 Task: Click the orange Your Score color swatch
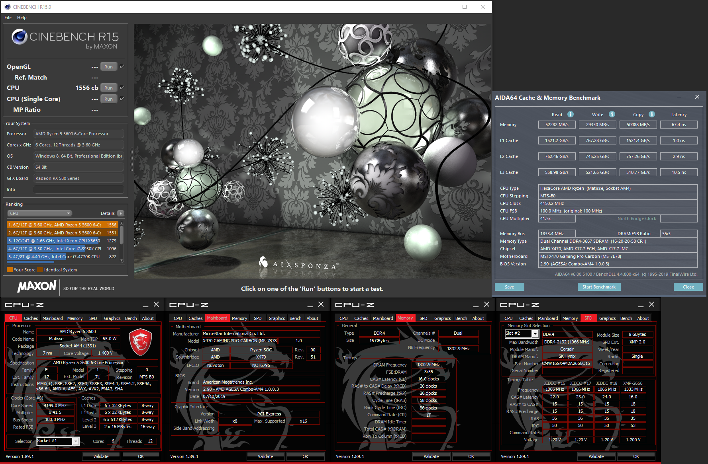[10, 270]
